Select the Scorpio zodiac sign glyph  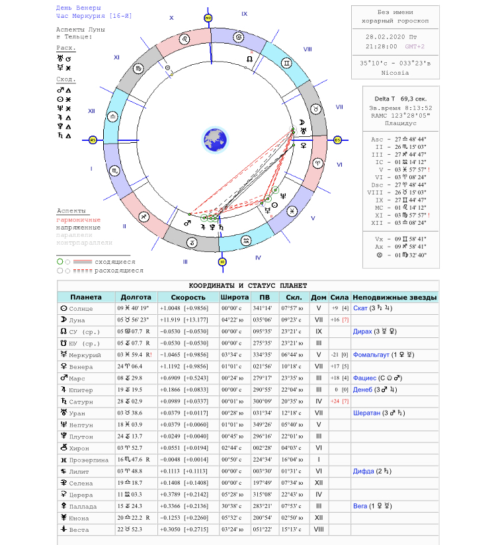pyautogui.click(x=114, y=171)
